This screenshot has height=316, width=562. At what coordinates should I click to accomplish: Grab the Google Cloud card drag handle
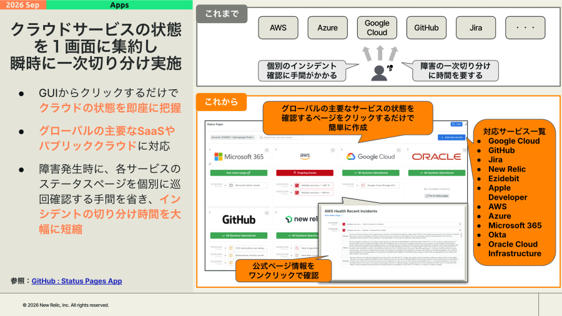(342, 149)
